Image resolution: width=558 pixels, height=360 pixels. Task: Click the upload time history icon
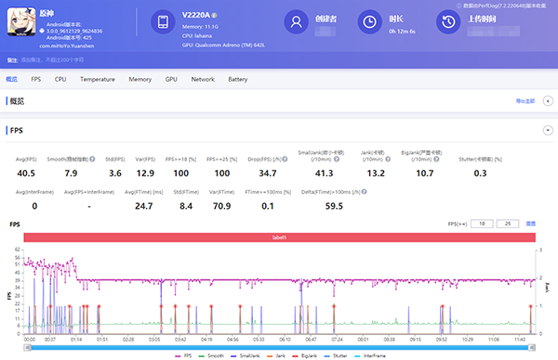[448, 21]
